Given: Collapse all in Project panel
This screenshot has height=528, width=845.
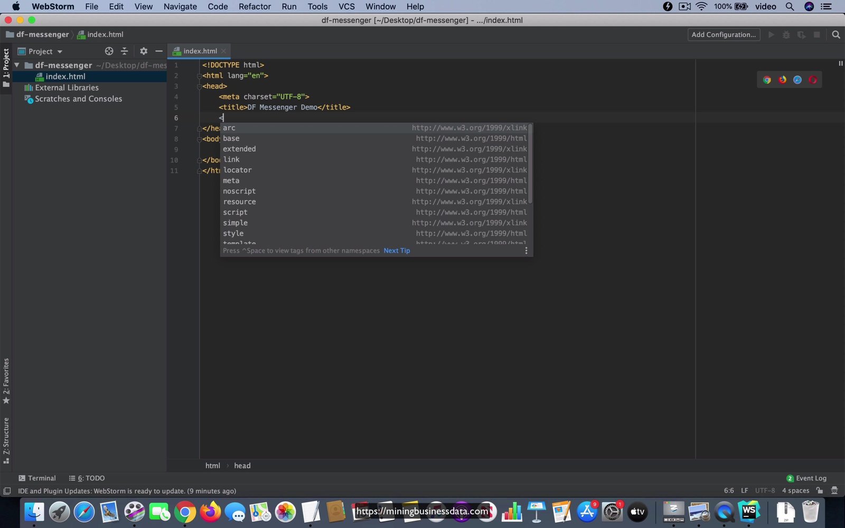Looking at the screenshot, I should tap(124, 51).
